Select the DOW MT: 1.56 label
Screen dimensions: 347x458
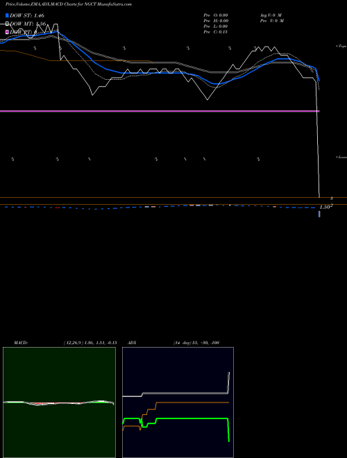click(28, 24)
